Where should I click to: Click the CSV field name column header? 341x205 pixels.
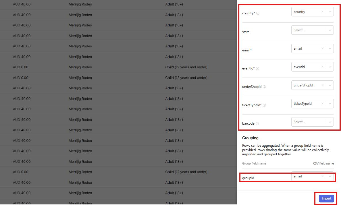(323, 163)
